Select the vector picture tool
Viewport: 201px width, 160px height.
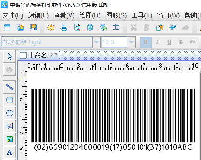10,126
